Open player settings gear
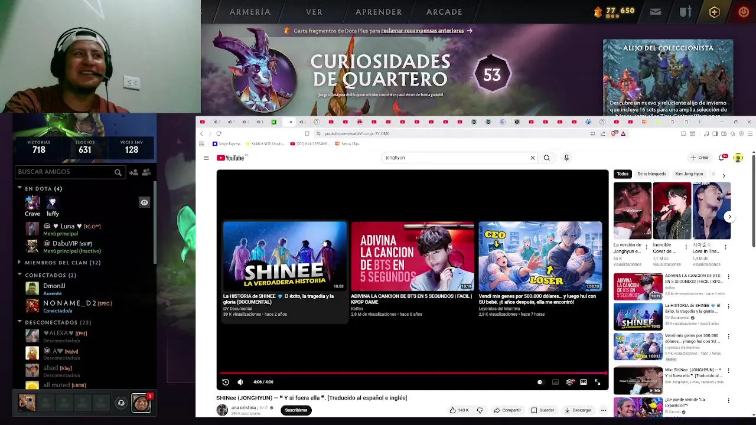Viewport: 756px width, 425px height. [x=569, y=382]
